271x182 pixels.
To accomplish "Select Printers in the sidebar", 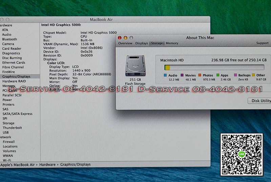I will point(8,104).
